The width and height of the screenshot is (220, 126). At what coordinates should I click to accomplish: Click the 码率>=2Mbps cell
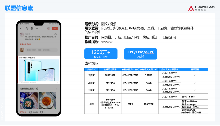click(x=195, y=101)
